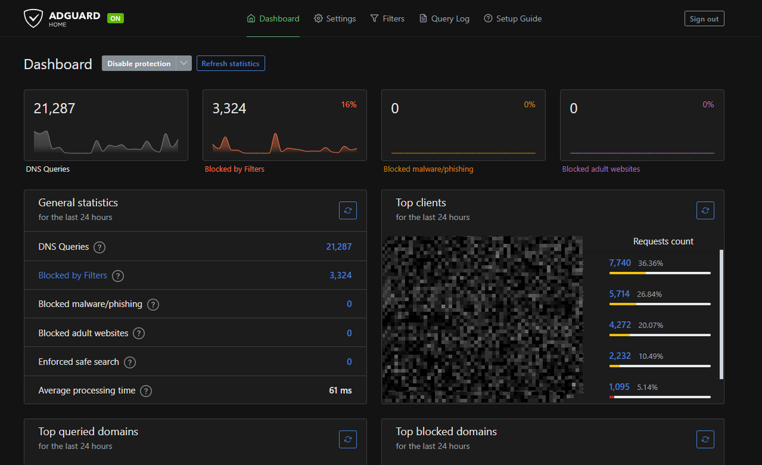The image size is (762, 465).
Task: Click the 5,714 requests count
Action: pos(620,293)
